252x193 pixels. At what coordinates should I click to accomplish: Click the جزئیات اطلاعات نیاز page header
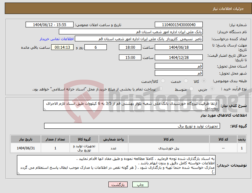(x=228, y=9)
